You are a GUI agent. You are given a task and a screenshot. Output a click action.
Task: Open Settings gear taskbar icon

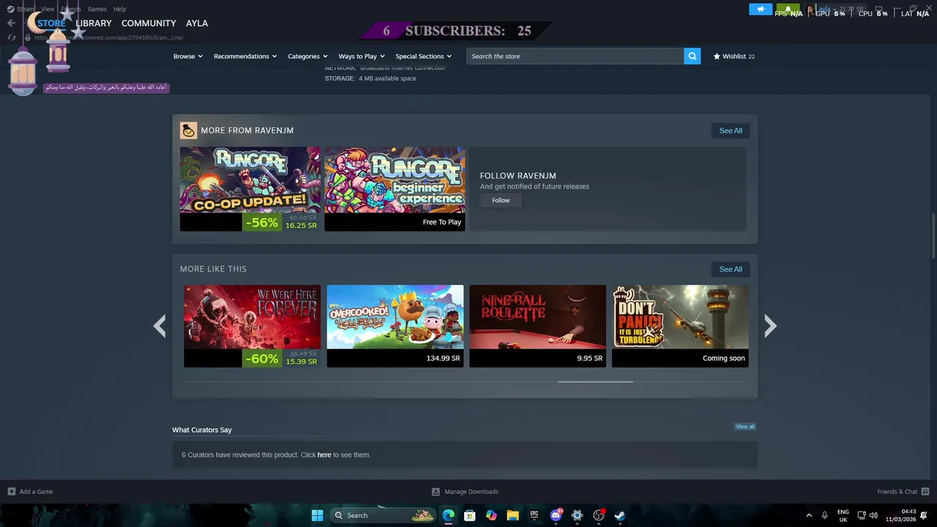coord(577,515)
